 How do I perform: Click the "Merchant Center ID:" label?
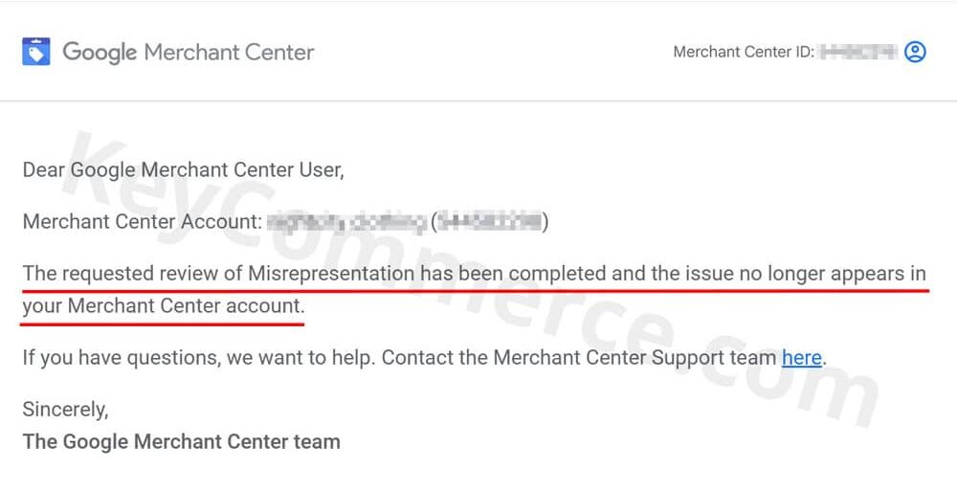[744, 52]
